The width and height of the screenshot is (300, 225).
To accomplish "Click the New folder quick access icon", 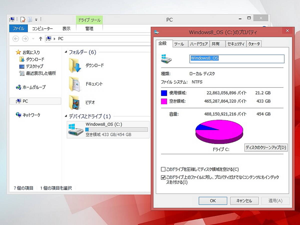I will [x=29, y=19].
